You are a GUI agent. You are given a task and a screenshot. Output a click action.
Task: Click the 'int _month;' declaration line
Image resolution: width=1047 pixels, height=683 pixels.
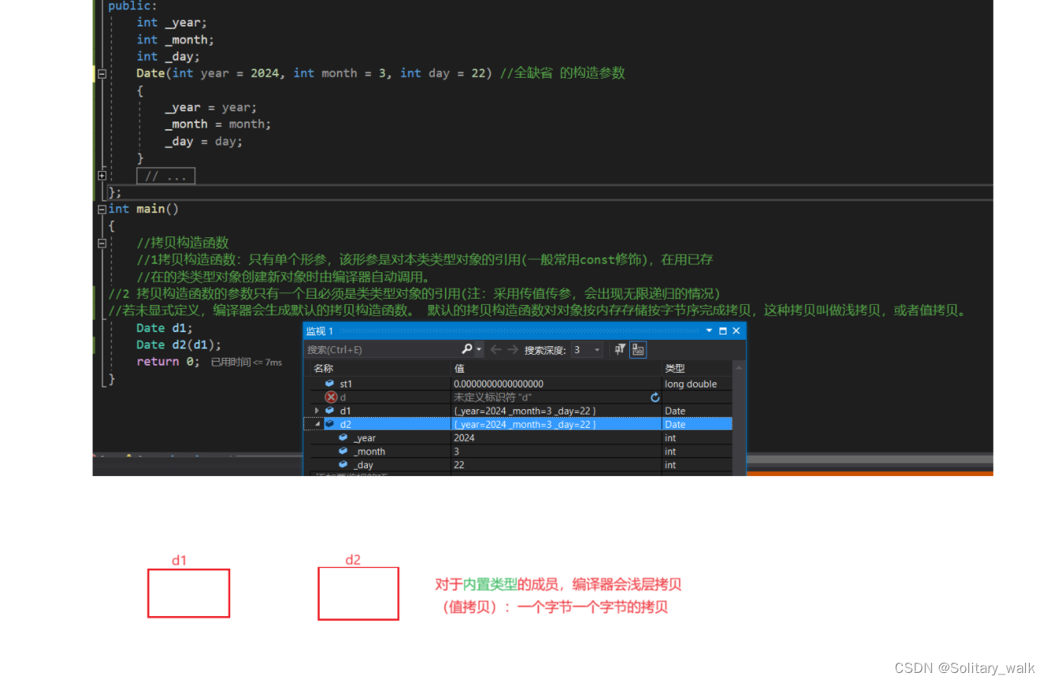click(175, 40)
